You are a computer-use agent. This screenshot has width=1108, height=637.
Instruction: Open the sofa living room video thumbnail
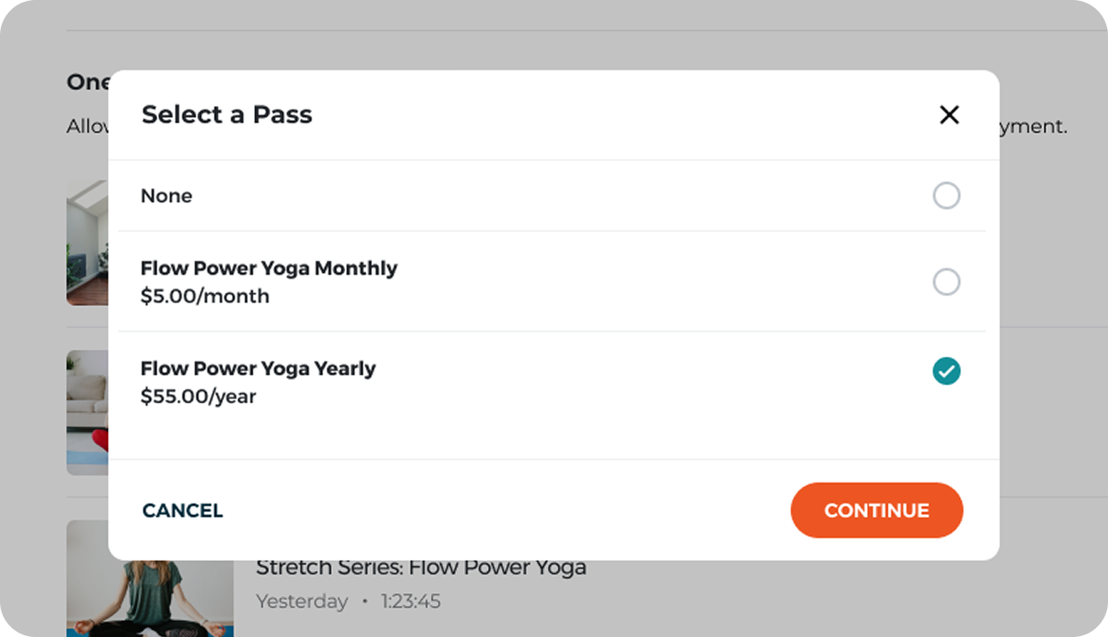(x=87, y=412)
